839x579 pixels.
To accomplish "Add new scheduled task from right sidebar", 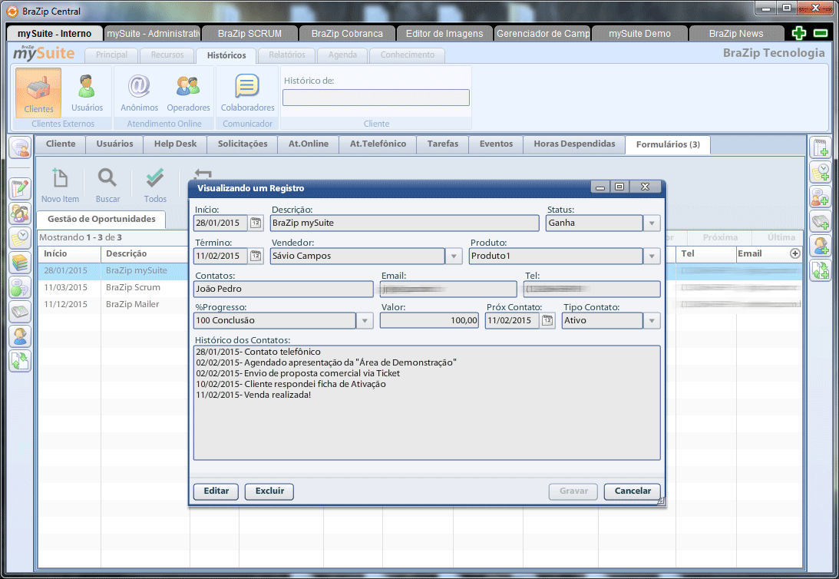I will (x=821, y=172).
